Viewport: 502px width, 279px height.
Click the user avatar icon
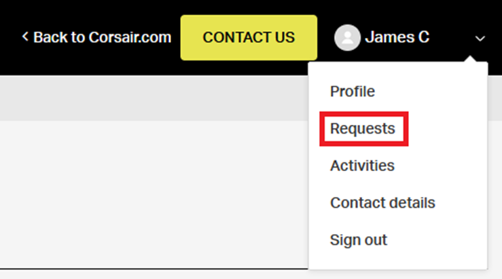(347, 37)
